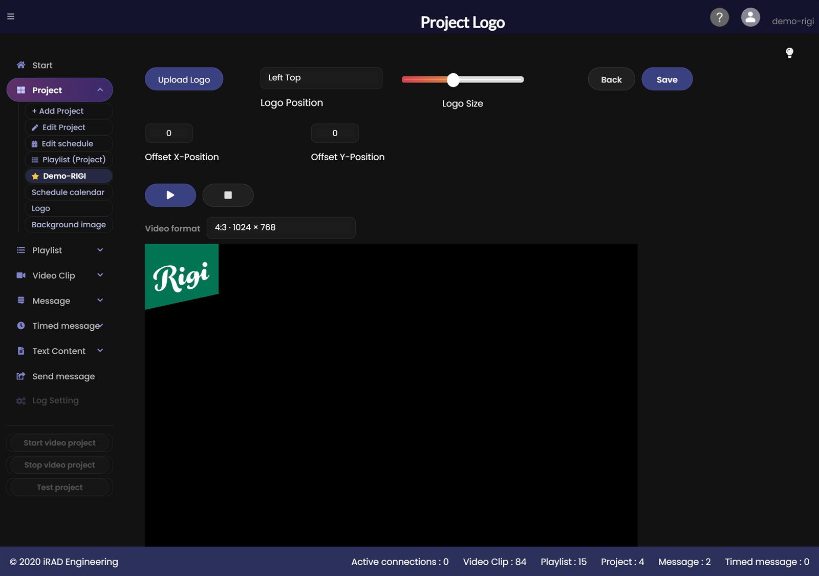Click the lightbulb hint icon

(x=789, y=53)
